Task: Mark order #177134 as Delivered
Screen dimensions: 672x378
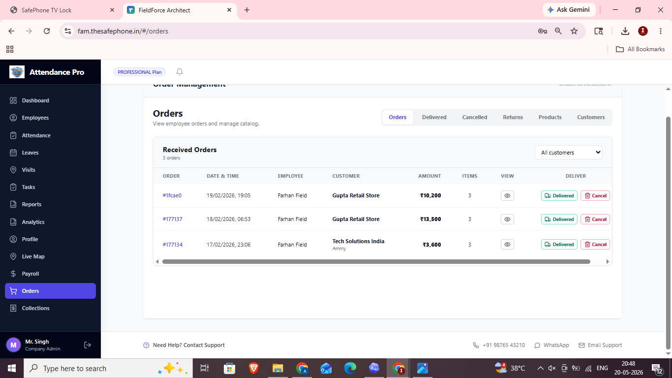Action: coord(559,244)
